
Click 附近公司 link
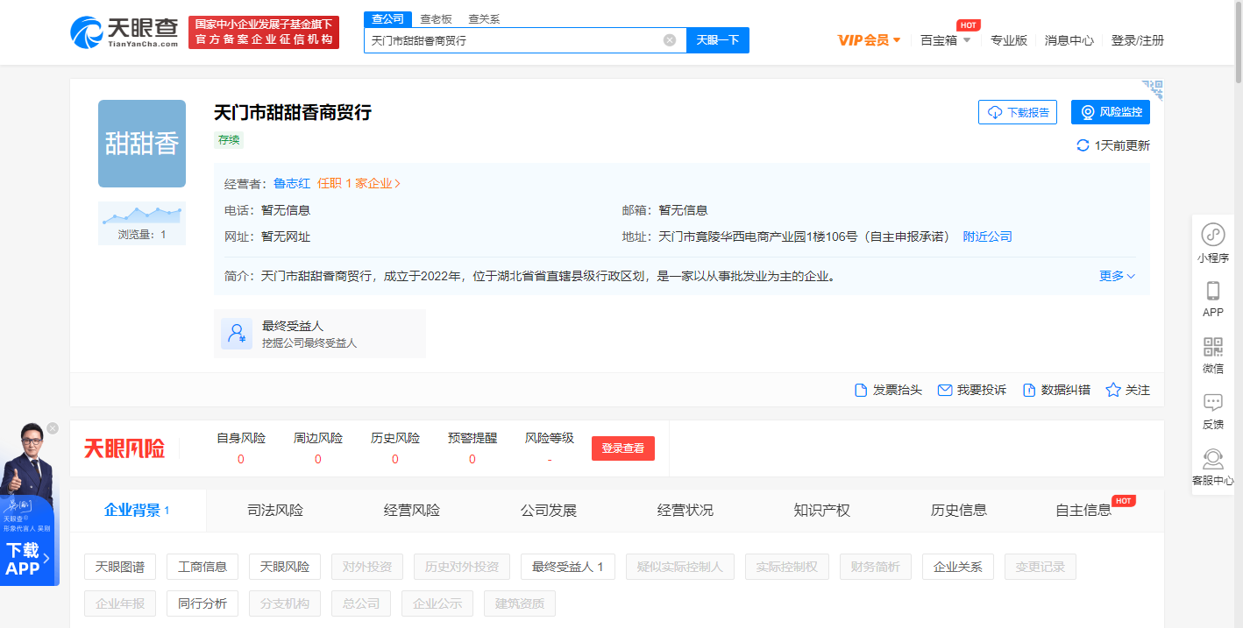point(987,236)
